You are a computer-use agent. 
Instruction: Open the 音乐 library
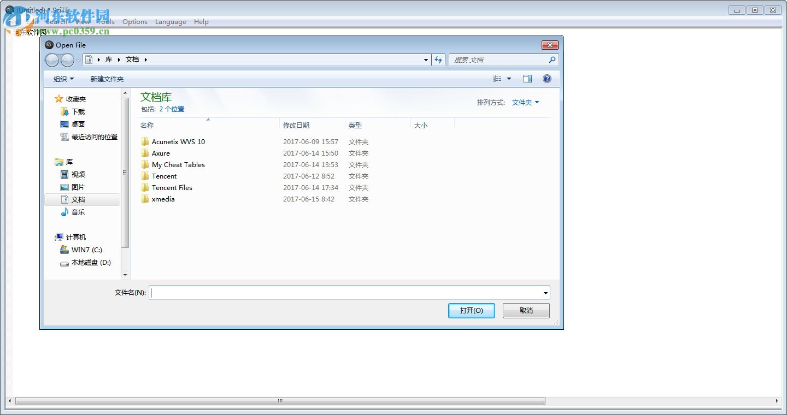(x=73, y=212)
